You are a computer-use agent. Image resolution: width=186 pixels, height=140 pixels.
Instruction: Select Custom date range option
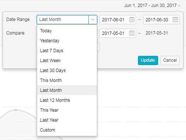(67, 130)
